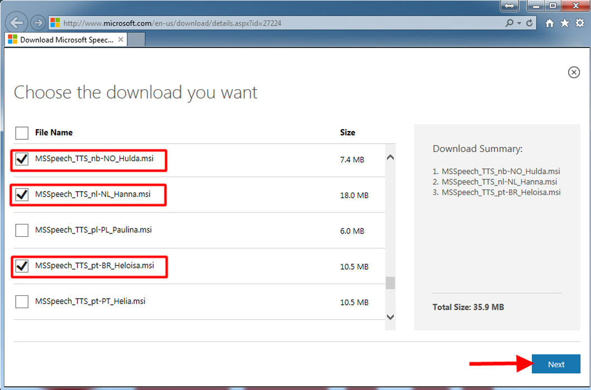Click Total Size: 35.9 MB text
This screenshot has height=390, width=591.
tap(468, 307)
